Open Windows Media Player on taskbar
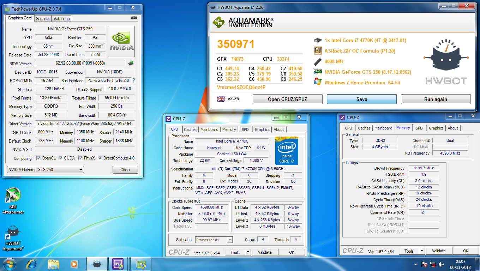 click(x=74, y=264)
